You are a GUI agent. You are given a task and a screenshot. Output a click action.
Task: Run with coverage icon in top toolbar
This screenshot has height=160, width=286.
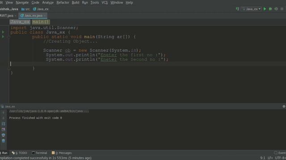[x=276, y=9]
